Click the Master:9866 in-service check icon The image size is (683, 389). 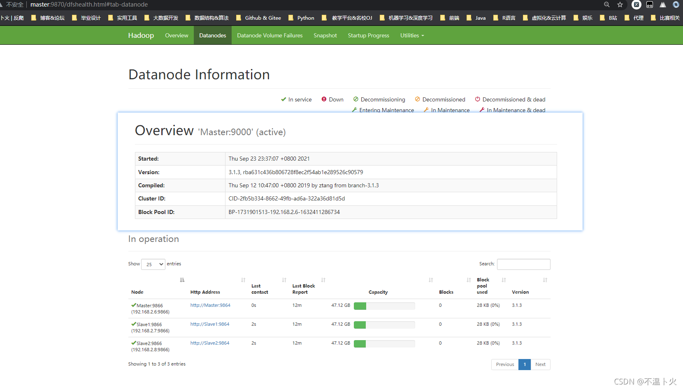click(x=134, y=305)
